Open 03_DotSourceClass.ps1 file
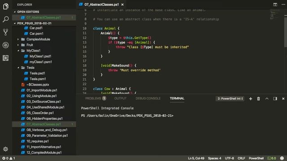The width and height of the screenshot is (287, 161). (43, 102)
